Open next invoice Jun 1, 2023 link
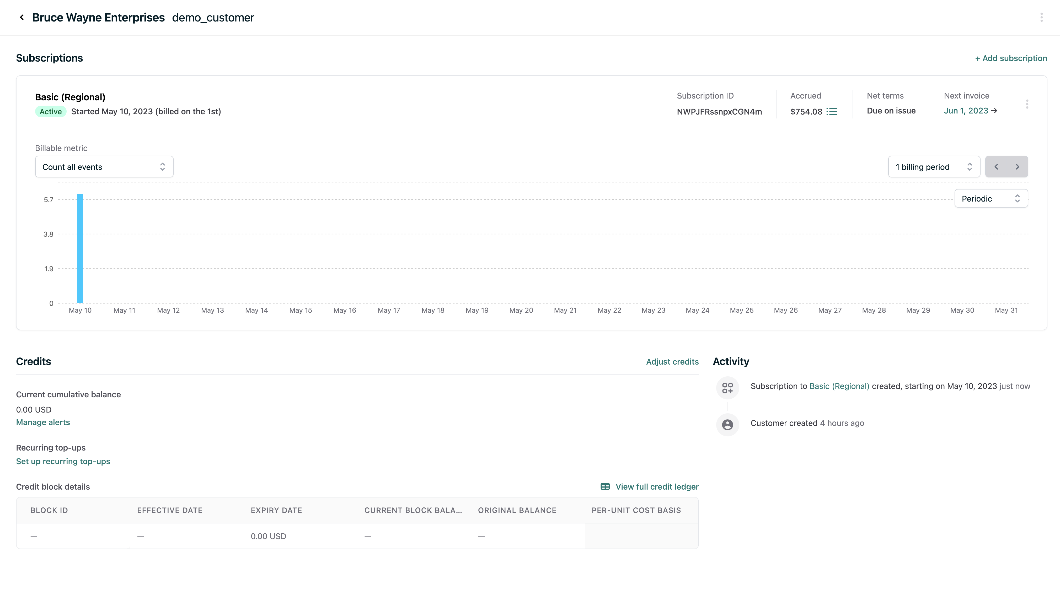The width and height of the screenshot is (1060, 596). (970, 111)
